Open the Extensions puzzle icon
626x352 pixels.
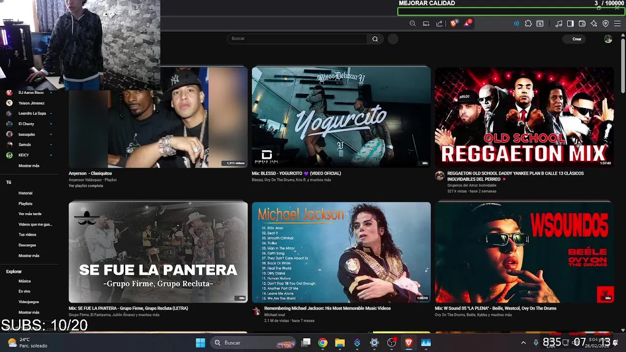pyautogui.click(x=528, y=23)
